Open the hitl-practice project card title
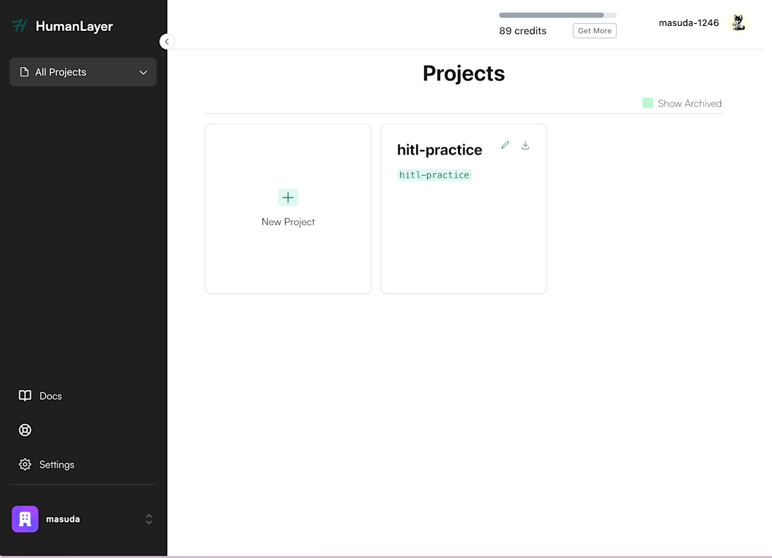772x558 pixels. tap(439, 149)
